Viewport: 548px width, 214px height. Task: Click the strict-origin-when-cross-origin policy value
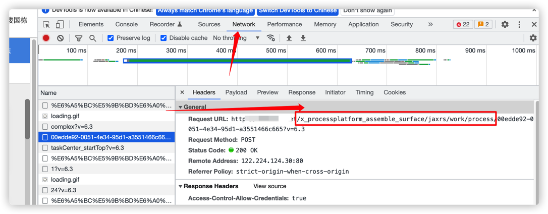[293, 171]
